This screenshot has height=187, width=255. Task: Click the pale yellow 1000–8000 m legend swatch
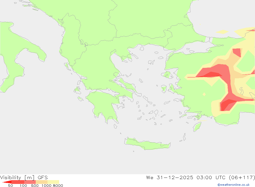click(x=53, y=182)
